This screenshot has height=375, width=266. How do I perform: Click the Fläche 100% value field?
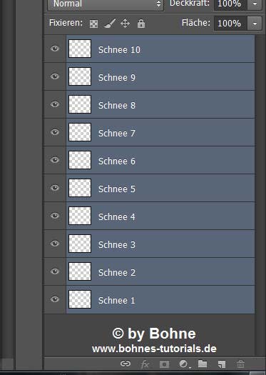(x=230, y=24)
